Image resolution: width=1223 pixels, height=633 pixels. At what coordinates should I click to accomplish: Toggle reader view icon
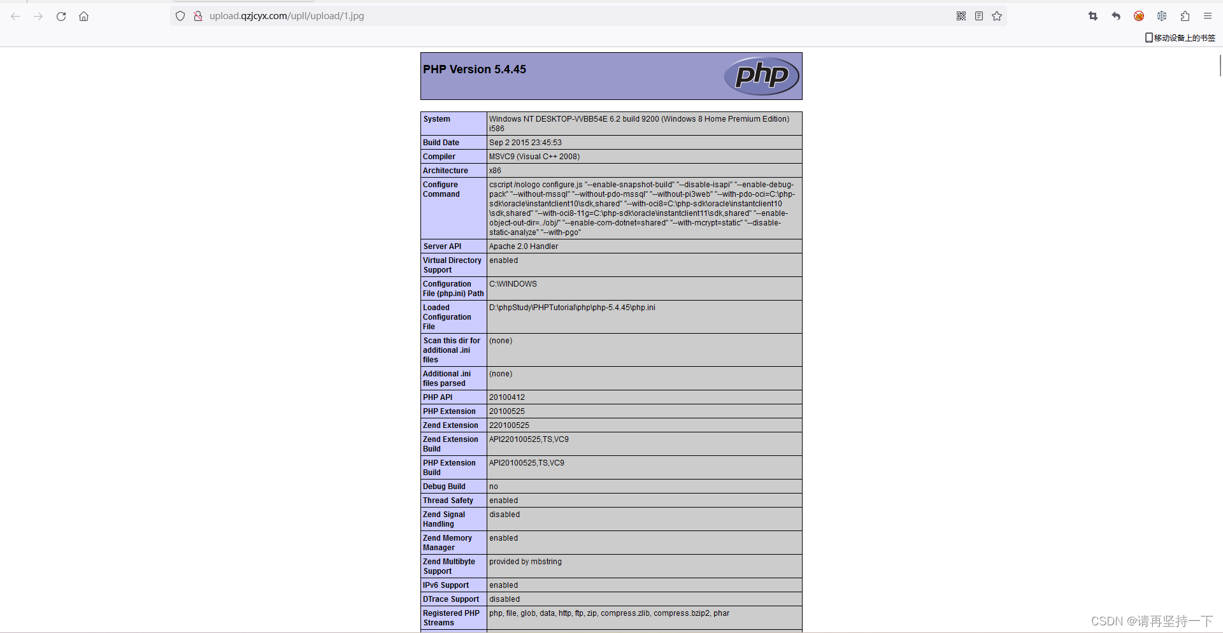tap(979, 16)
